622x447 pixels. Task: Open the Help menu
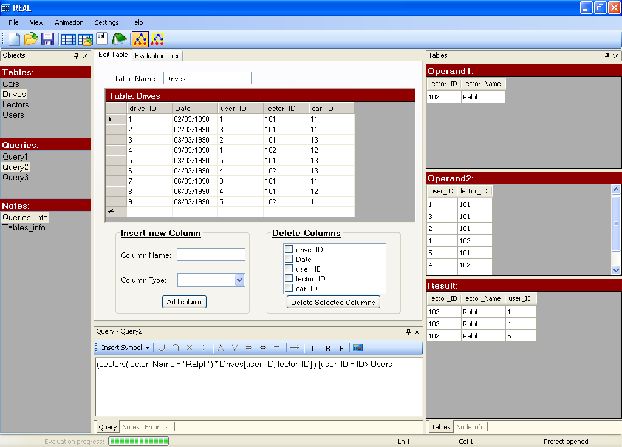click(x=137, y=22)
